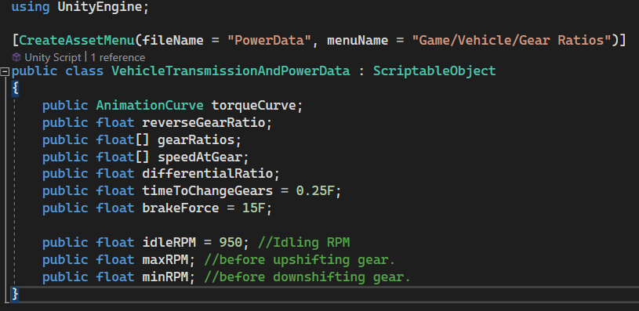Viewport: 639px width, 311px height.
Task: Click the '//Idling RPM' comment
Action: click(303, 243)
